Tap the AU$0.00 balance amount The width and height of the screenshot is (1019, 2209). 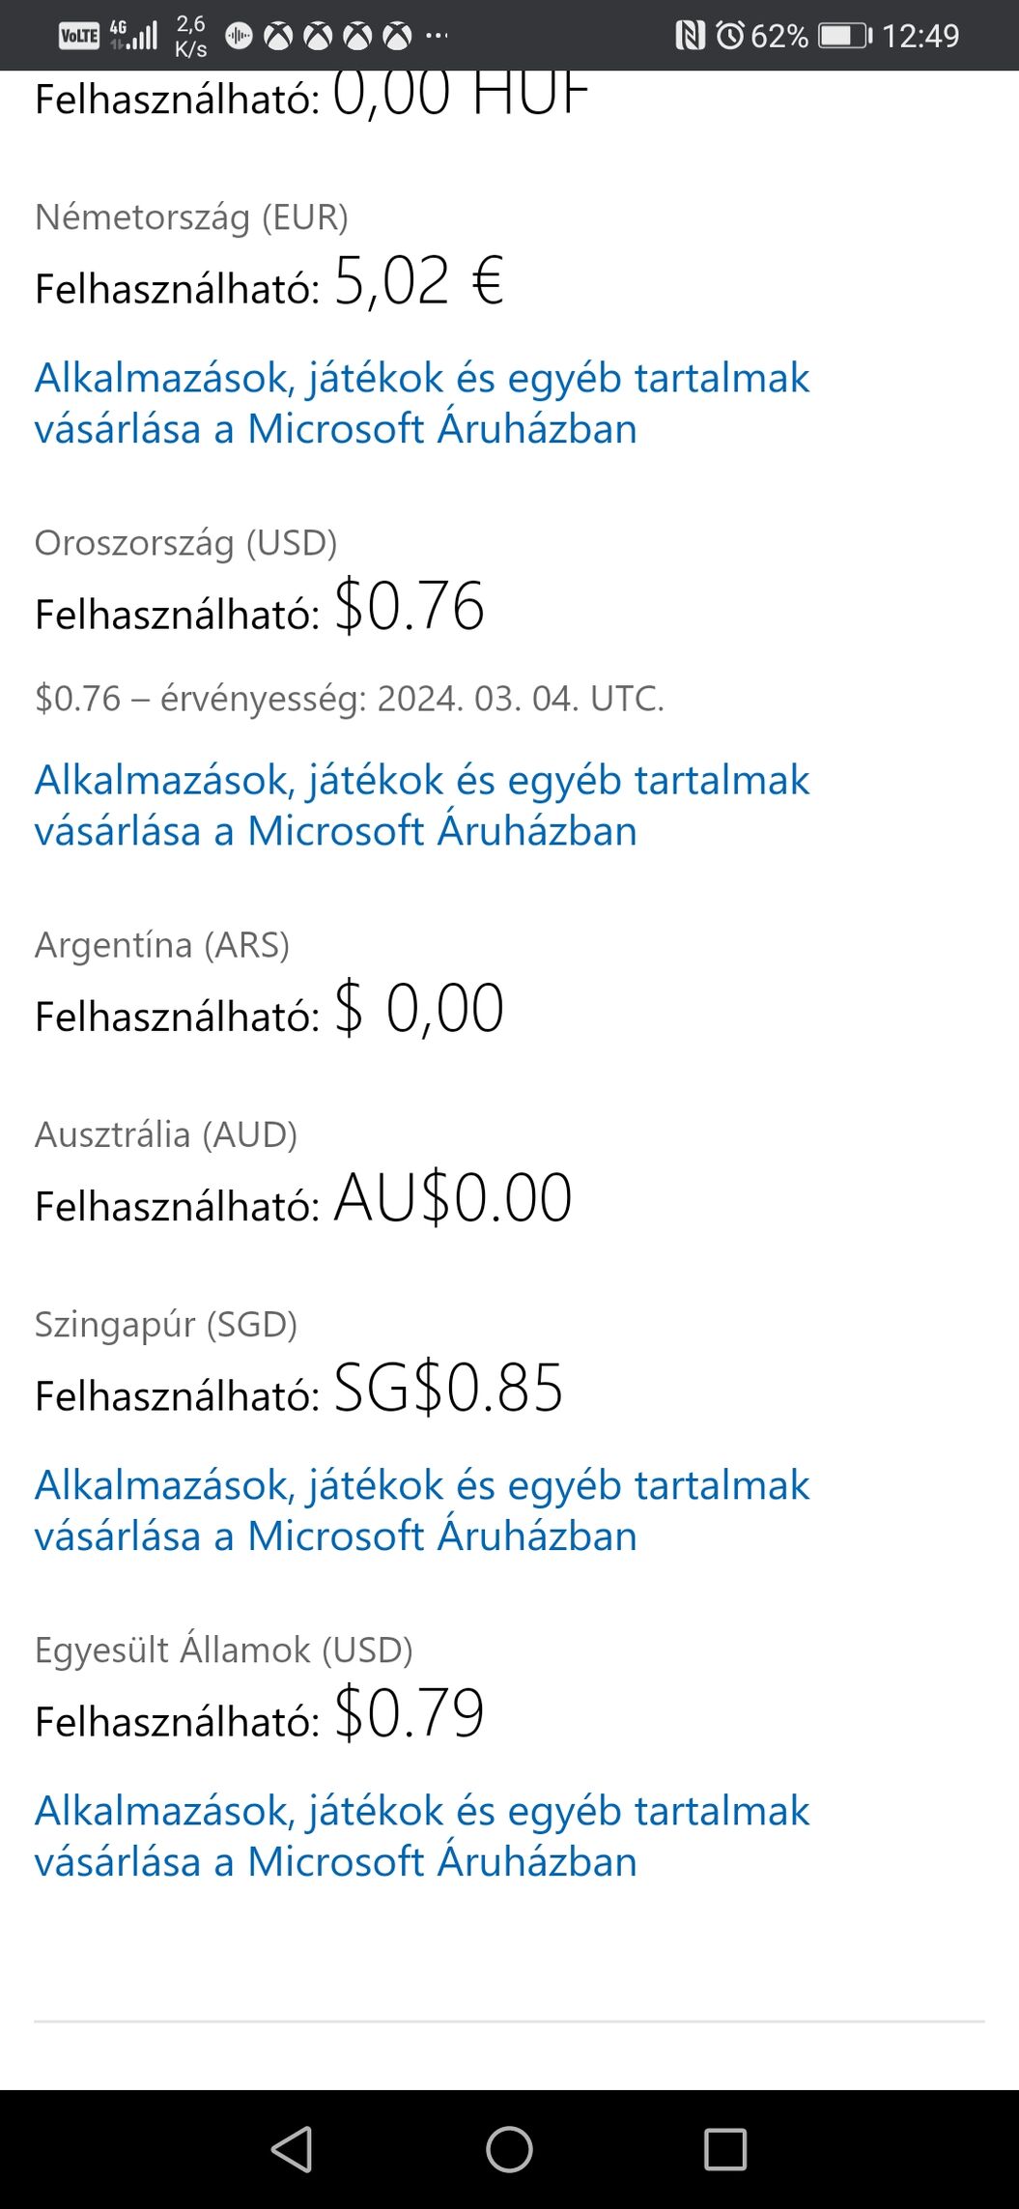click(x=453, y=1198)
